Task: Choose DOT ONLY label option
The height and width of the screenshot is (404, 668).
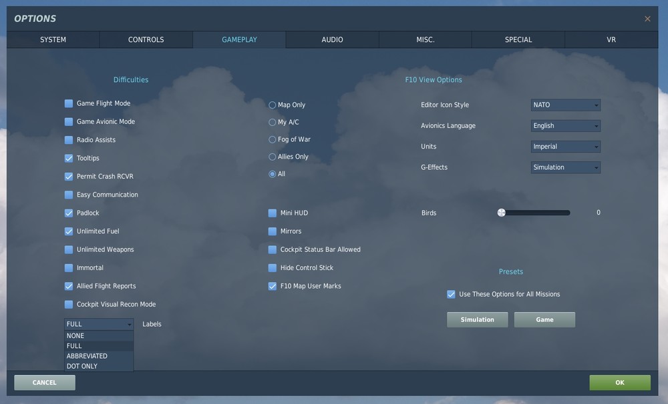Action: tap(99, 366)
